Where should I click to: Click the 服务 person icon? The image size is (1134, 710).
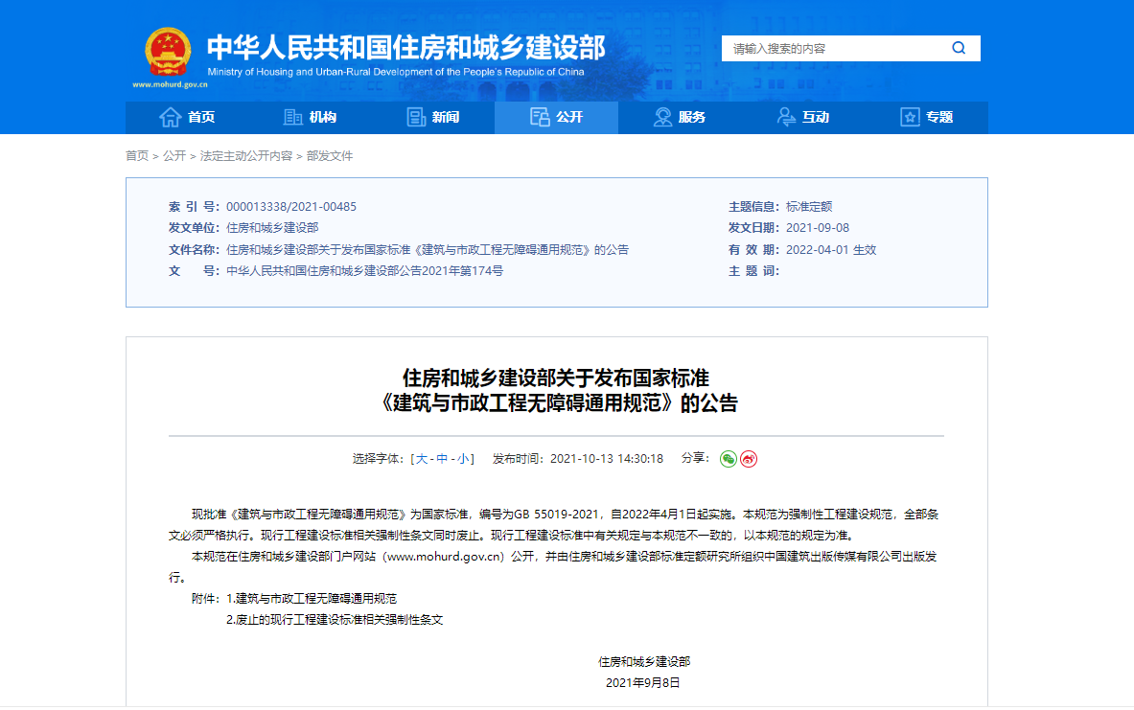(x=662, y=117)
